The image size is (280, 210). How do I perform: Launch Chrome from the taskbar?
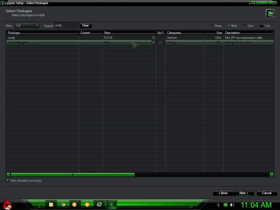[63, 205]
